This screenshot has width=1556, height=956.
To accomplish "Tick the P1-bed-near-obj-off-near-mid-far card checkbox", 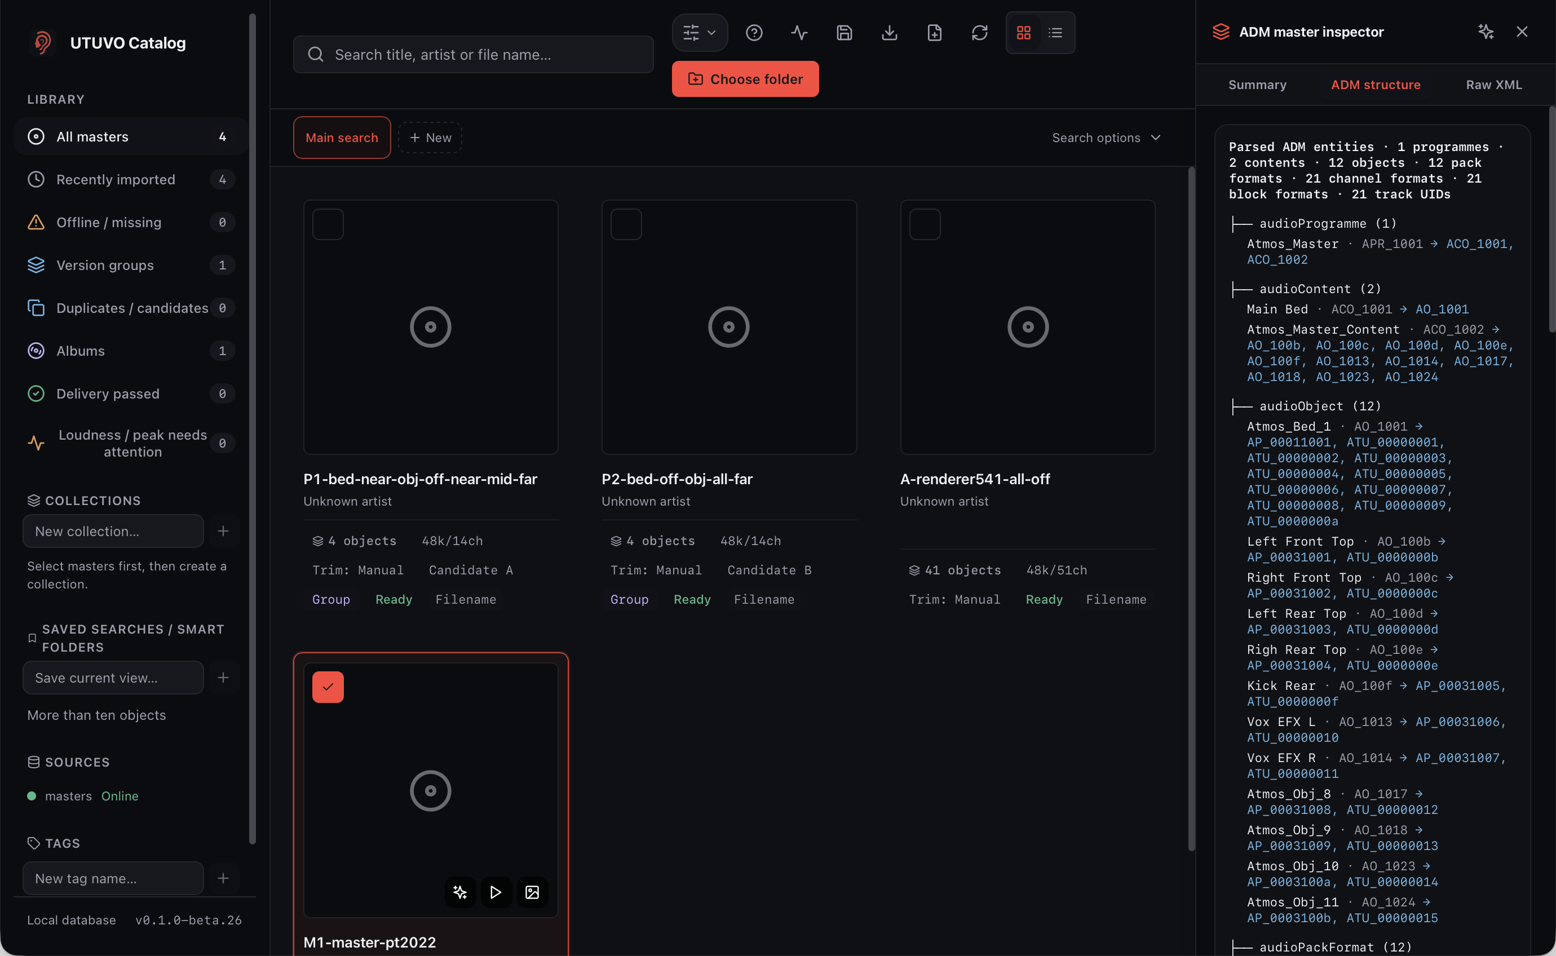I will click(x=328, y=224).
